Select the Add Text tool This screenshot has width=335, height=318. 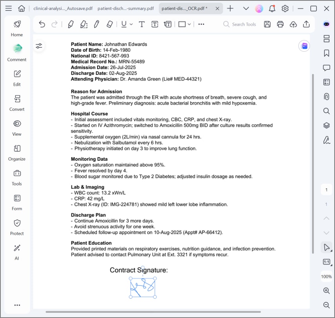point(142,24)
